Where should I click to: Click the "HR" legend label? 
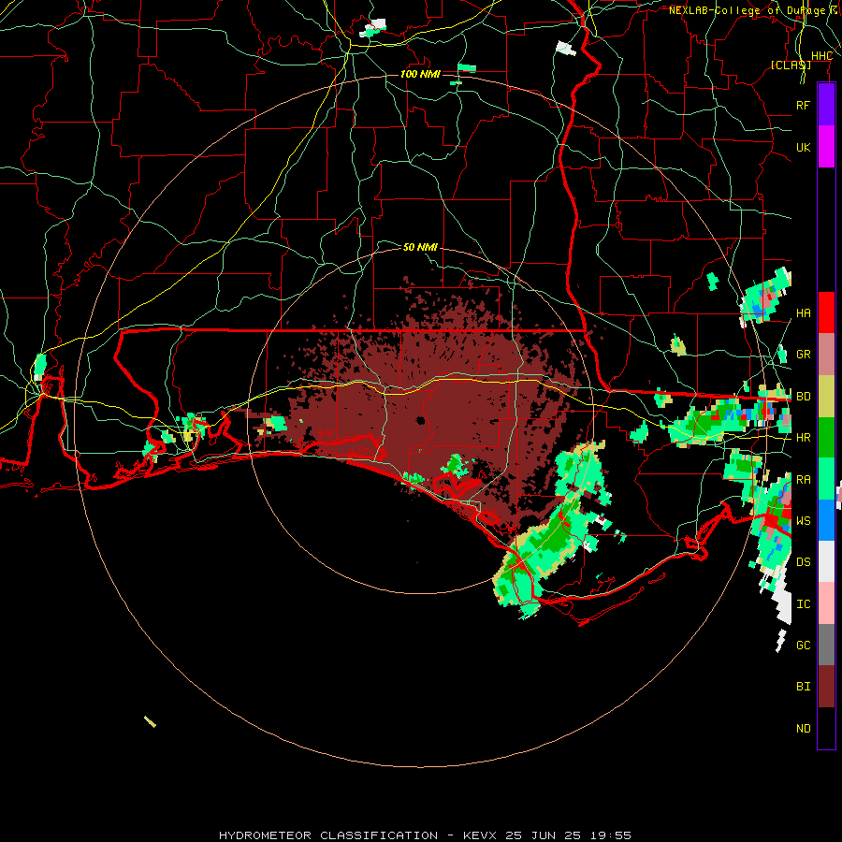(803, 438)
